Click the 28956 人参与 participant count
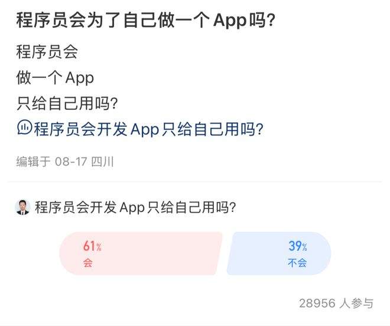Image resolution: width=390 pixels, height=326 pixels. click(x=336, y=304)
